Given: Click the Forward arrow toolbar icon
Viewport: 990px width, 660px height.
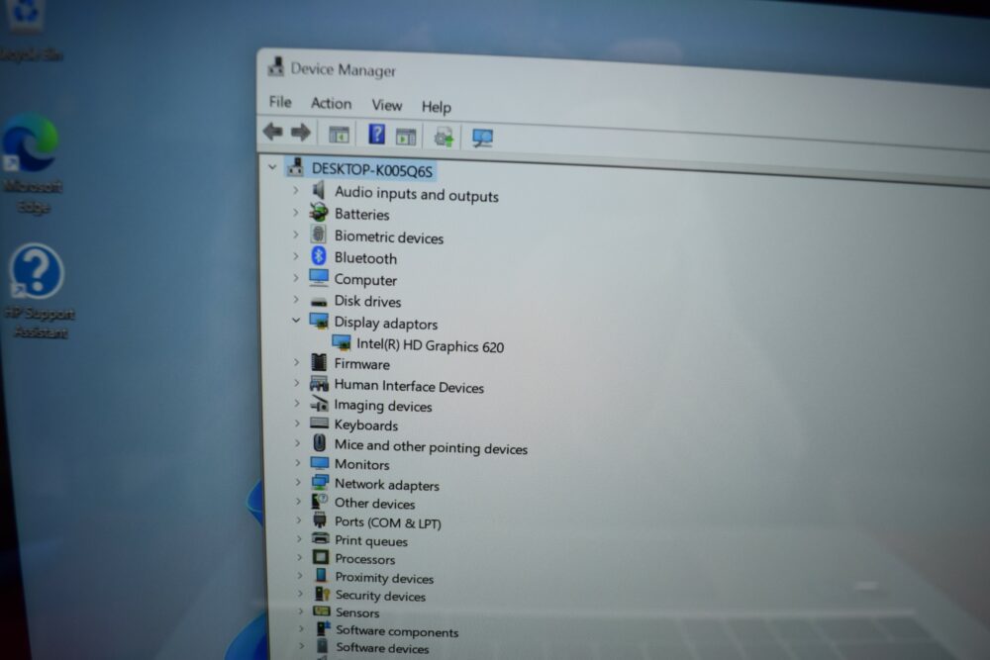Looking at the screenshot, I should pos(301,132).
